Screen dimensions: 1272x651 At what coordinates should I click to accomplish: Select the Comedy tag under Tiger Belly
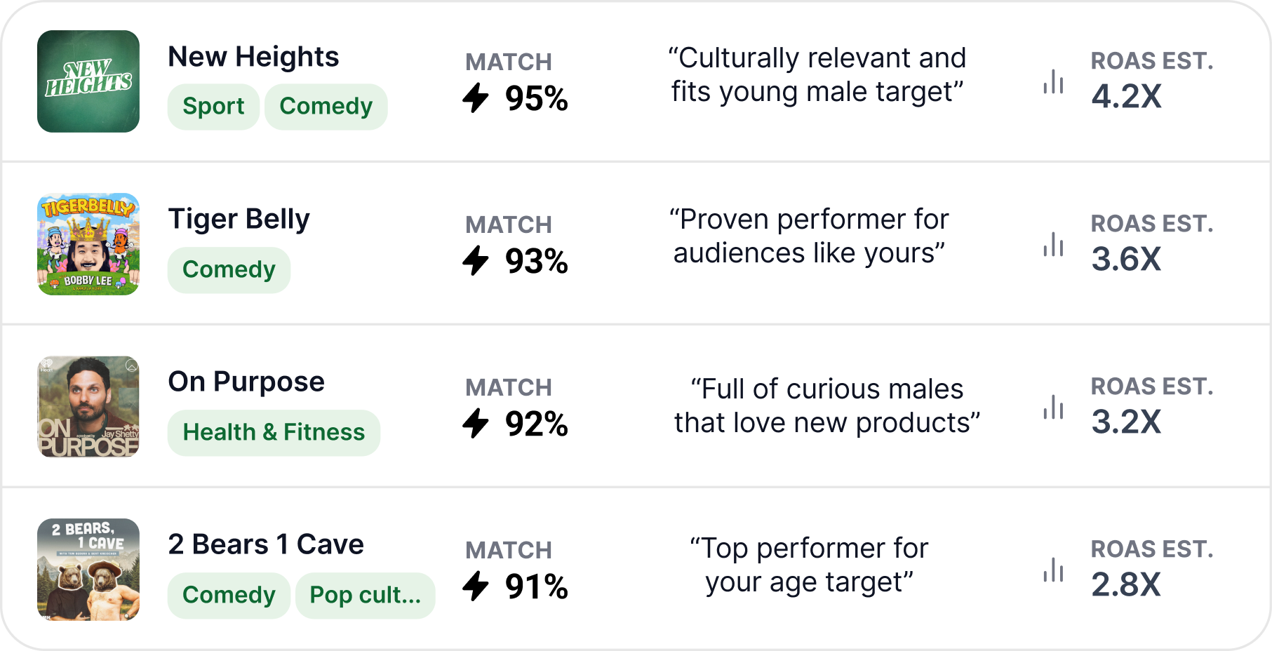pyautogui.click(x=229, y=270)
